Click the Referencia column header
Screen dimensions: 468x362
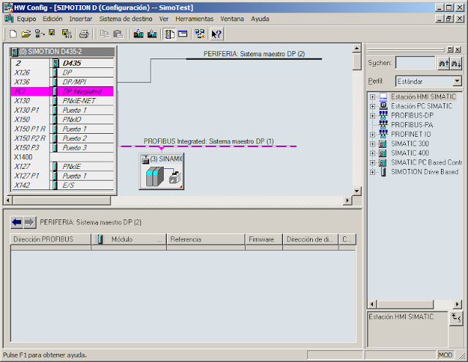click(205, 239)
